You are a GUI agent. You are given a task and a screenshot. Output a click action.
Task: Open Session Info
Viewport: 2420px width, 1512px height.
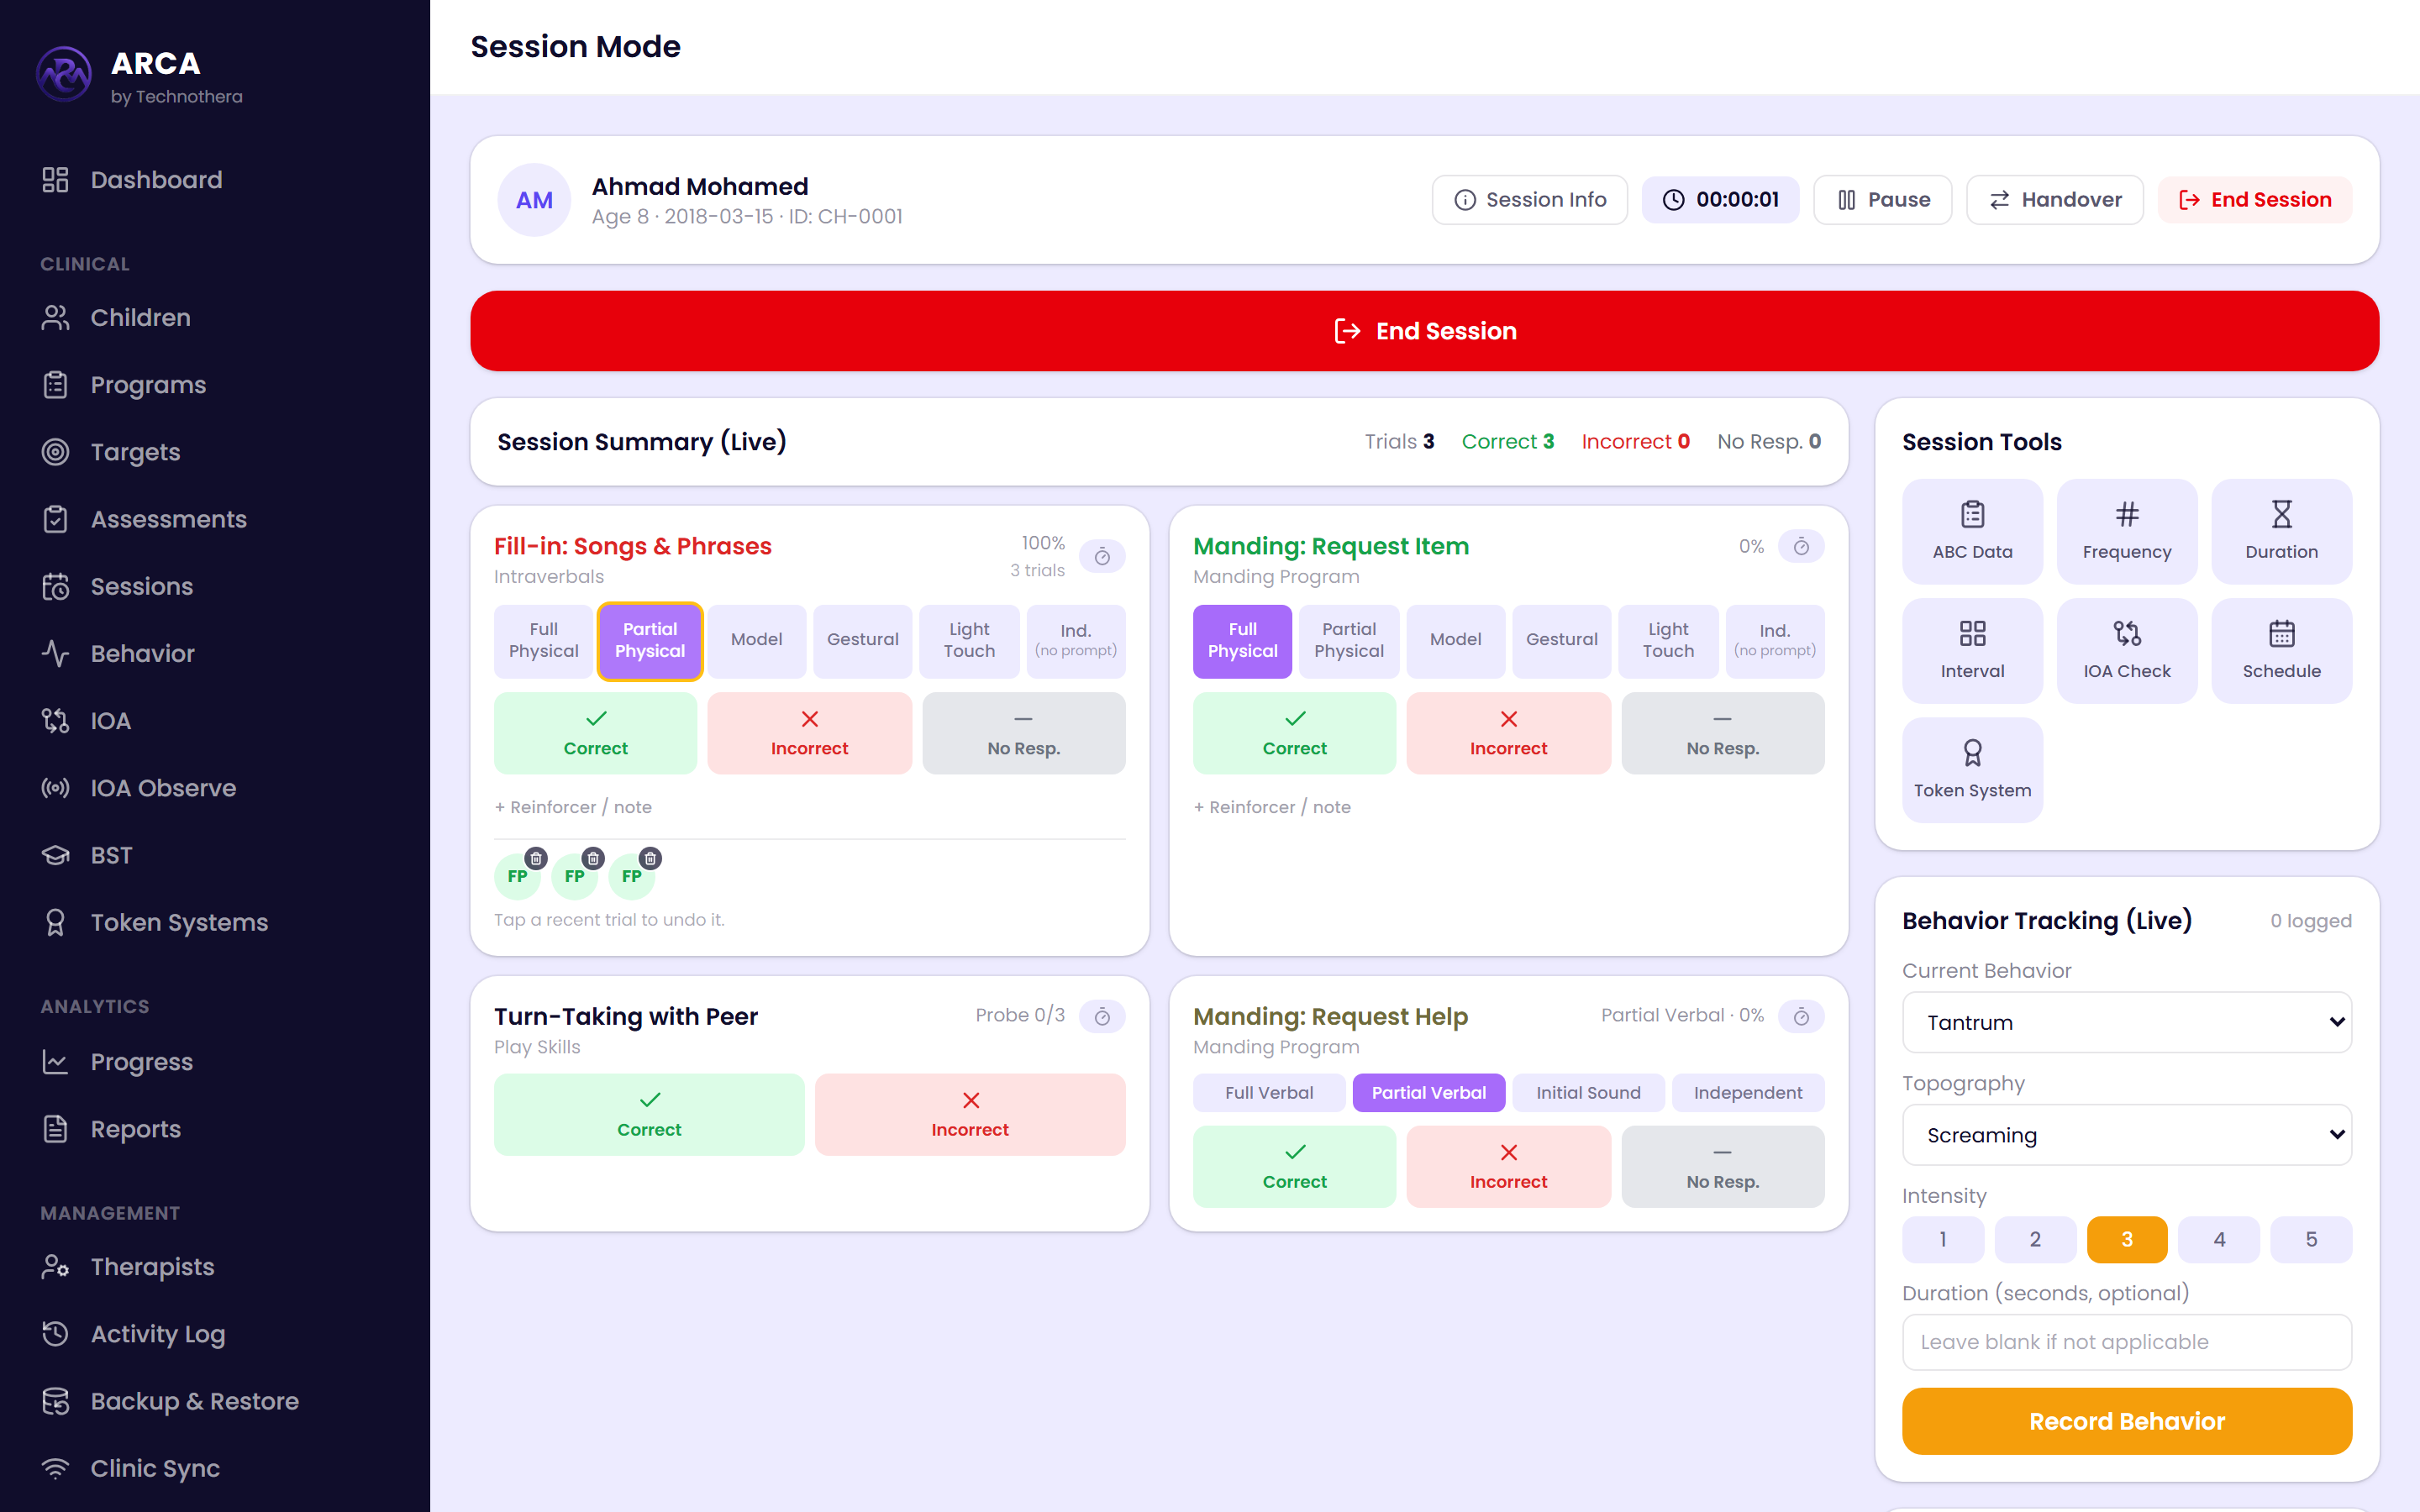[1529, 200]
